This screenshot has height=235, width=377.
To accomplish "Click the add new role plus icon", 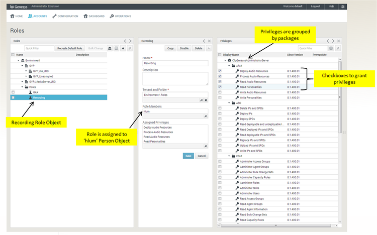I will click(x=123, y=48).
